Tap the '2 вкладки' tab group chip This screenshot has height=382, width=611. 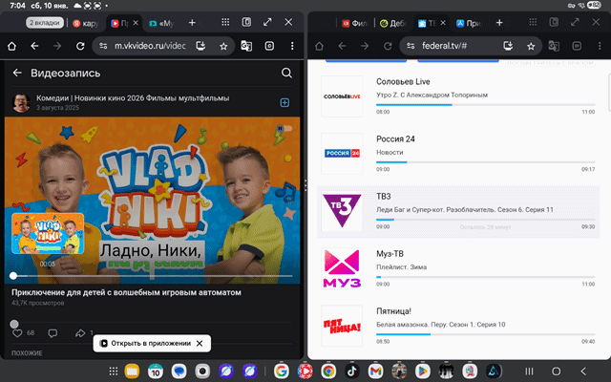[x=47, y=21]
